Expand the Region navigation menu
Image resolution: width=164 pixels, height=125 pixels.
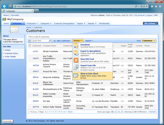pyautogui.click(x=84, y=23)
